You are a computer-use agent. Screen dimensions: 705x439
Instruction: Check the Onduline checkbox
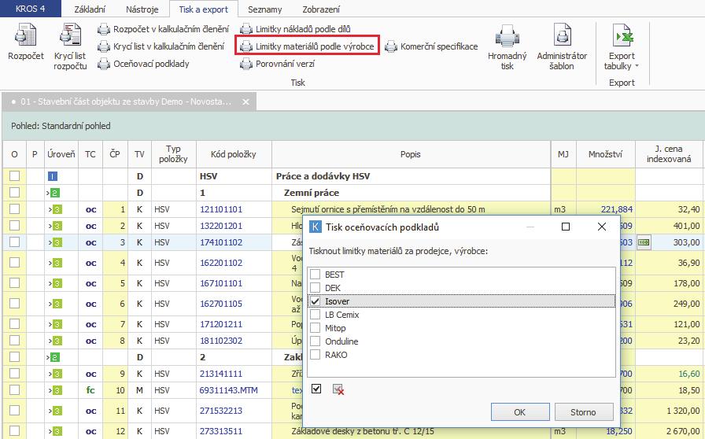click(316, 341)
